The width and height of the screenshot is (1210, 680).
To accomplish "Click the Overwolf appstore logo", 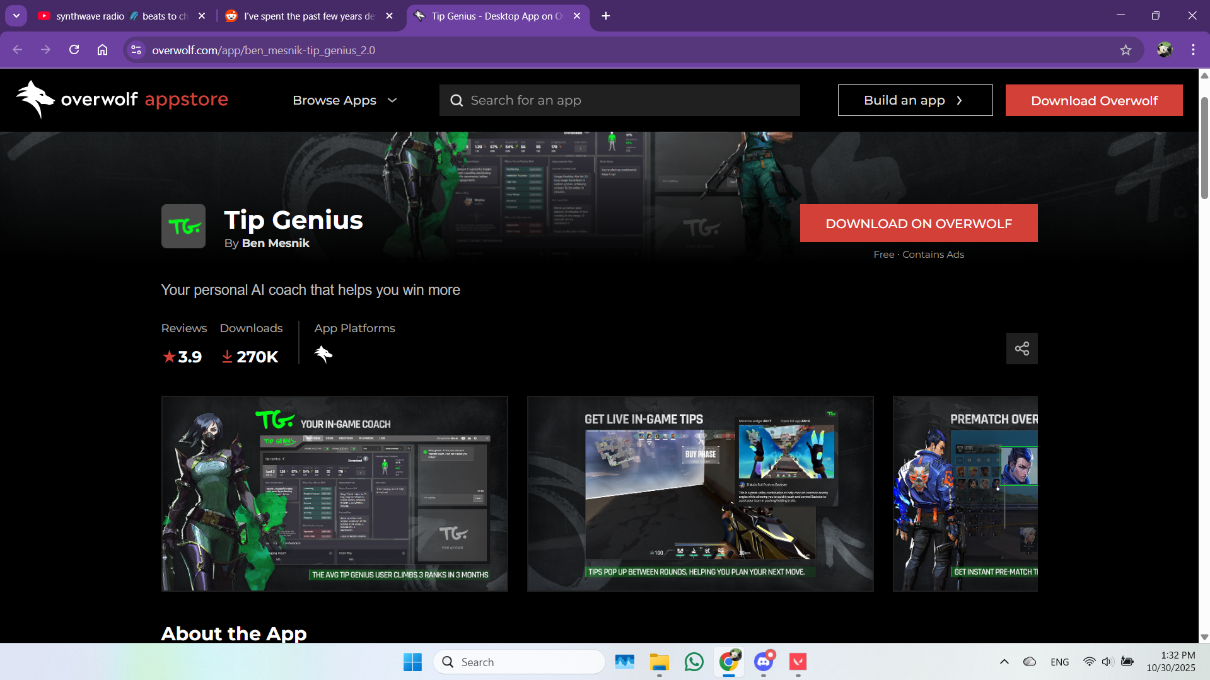I will pyautogui.click(x=122, y=100).
